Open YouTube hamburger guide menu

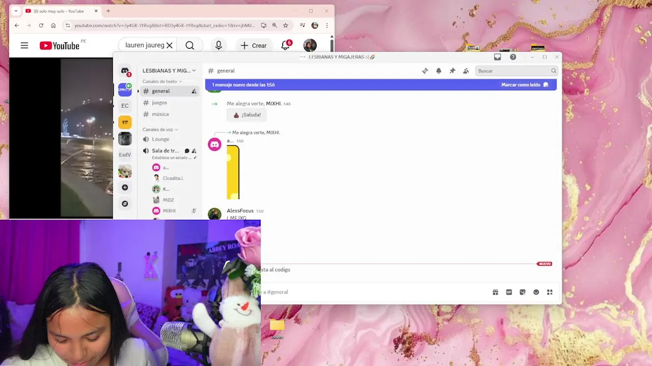click(x=24, y=46)
